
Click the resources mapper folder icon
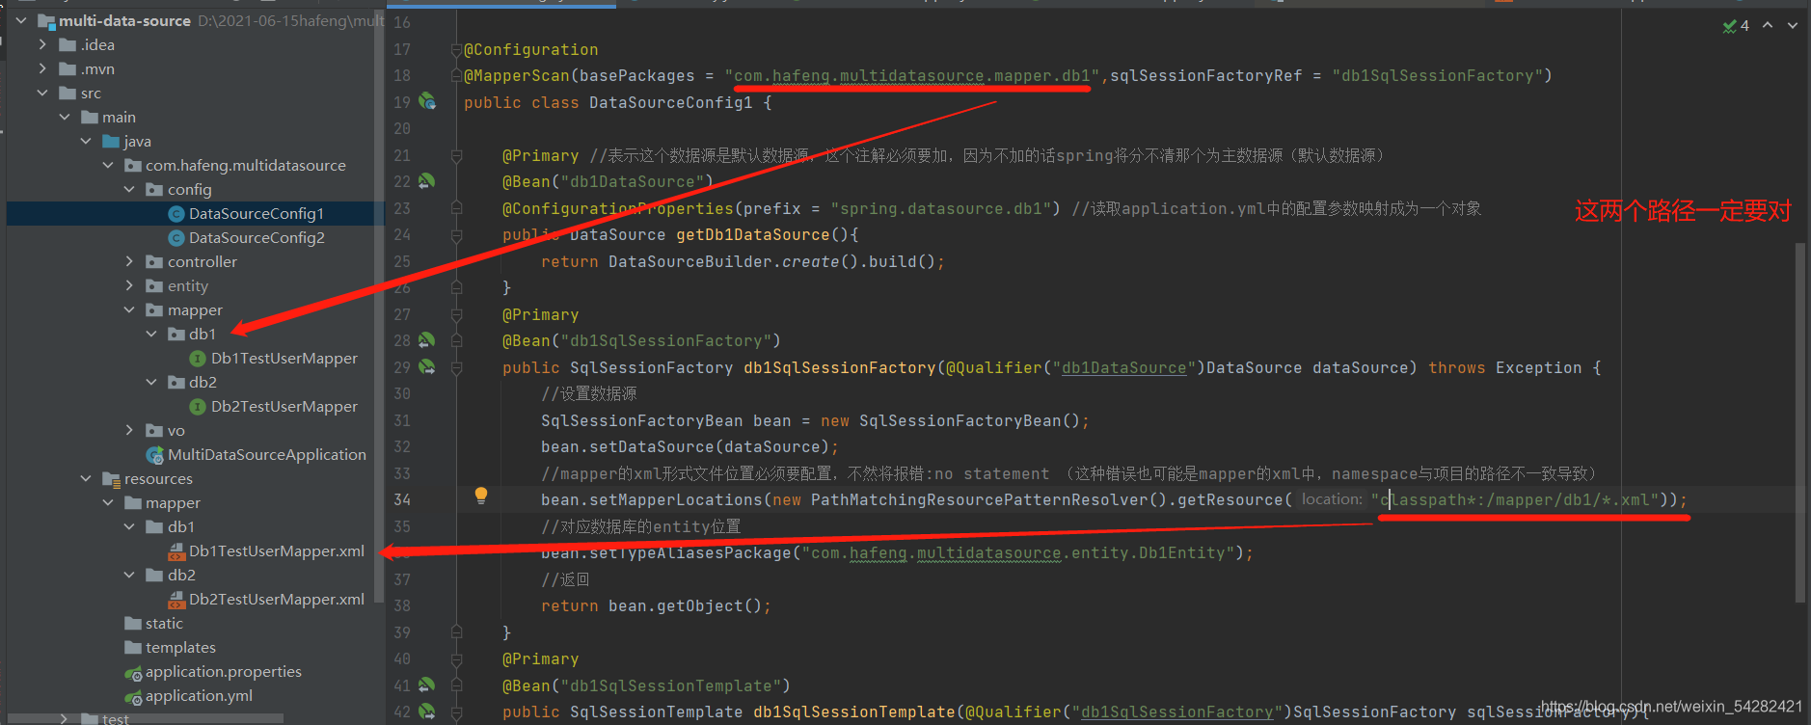133,502
